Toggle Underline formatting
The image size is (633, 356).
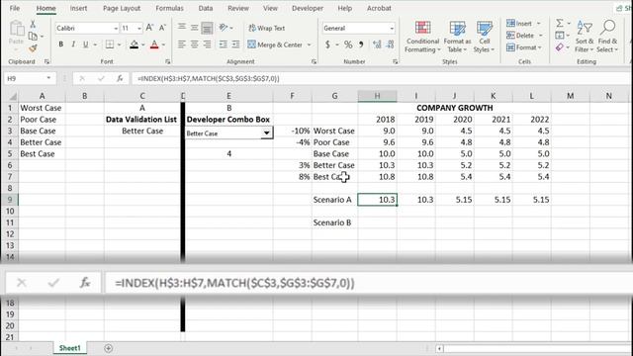(x=85, y=44)
